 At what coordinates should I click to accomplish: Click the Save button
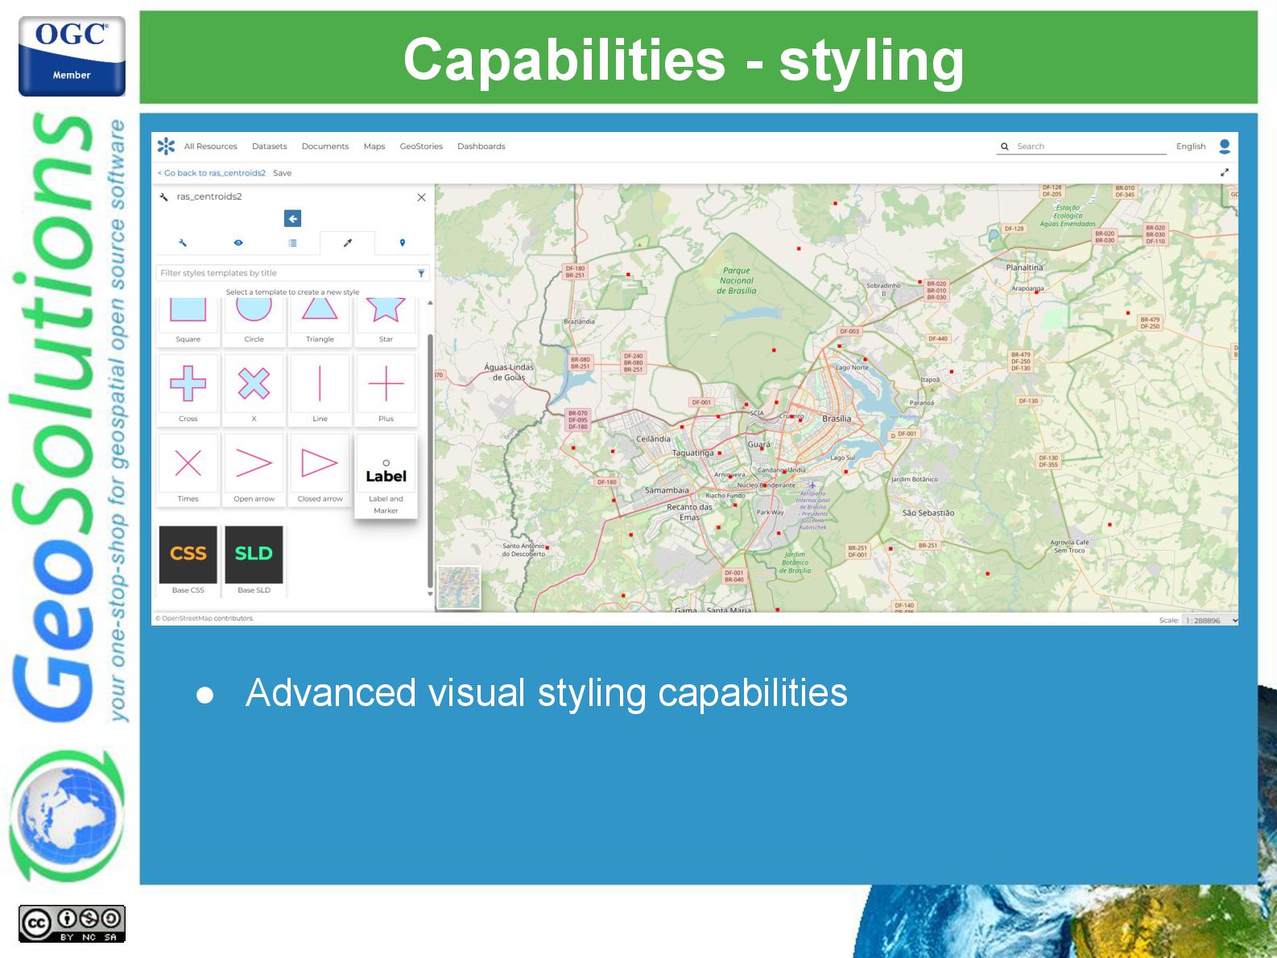(283, 173)
